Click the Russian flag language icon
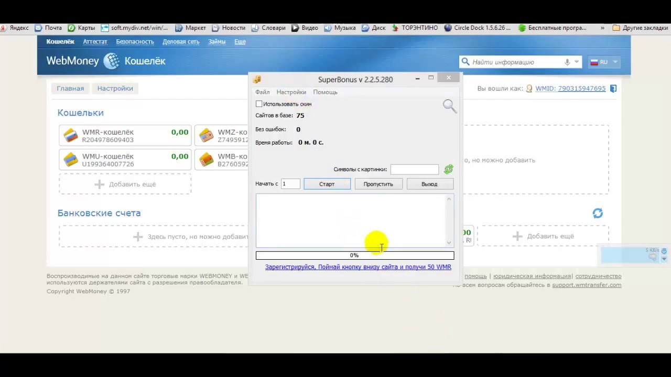This screenshot has width=671, height=377. point(594,62)
